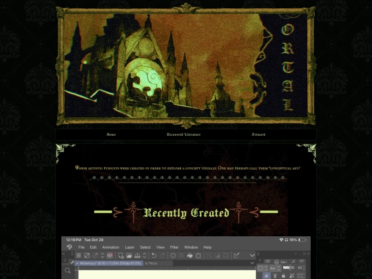Go to the Artwork navigation link
Screen dimensions: 372x279
tap(258, 134)
